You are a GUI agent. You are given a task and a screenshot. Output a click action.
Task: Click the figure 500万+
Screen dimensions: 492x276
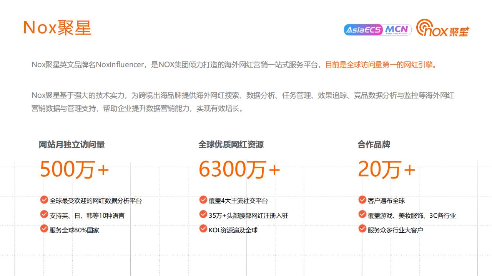(75, 169)
